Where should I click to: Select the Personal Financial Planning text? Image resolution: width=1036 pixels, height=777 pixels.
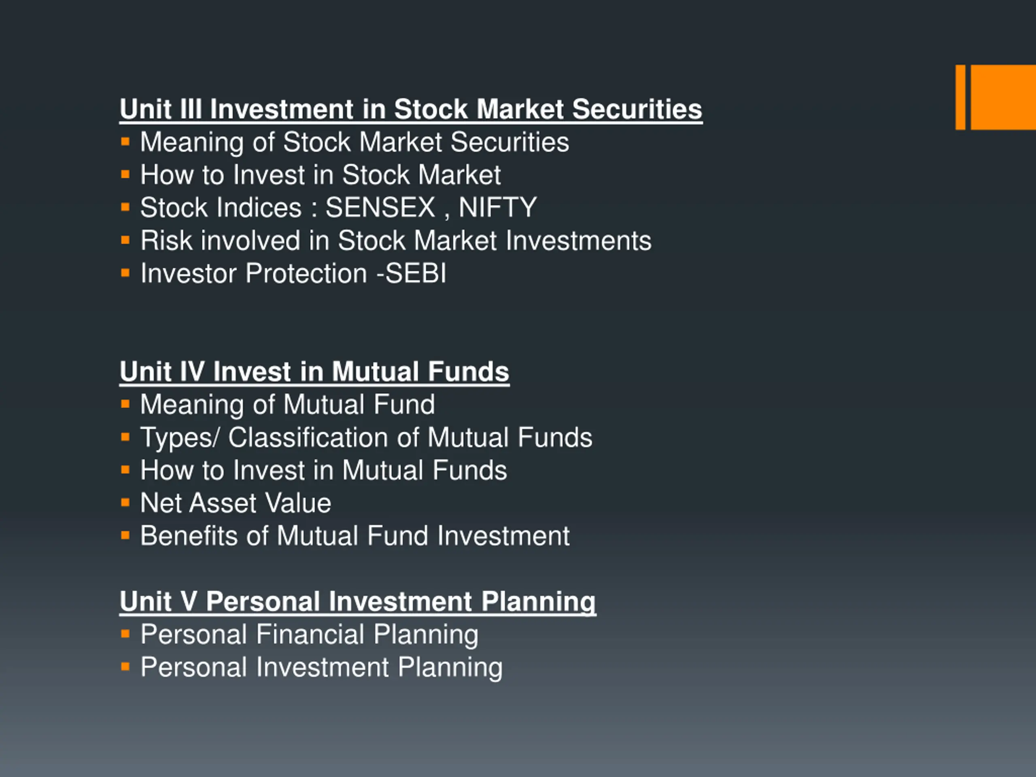[x=309, y=634]
